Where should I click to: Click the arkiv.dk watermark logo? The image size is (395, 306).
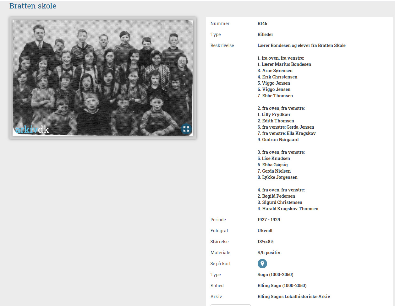point(32,129)
